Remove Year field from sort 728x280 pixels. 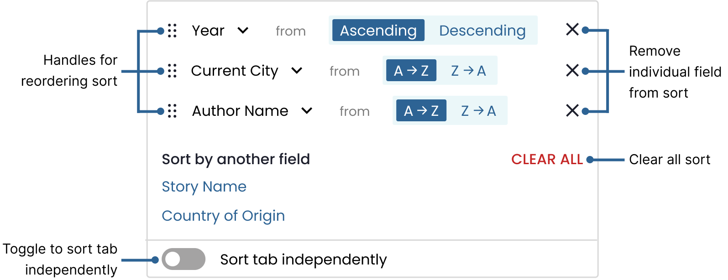572,30
